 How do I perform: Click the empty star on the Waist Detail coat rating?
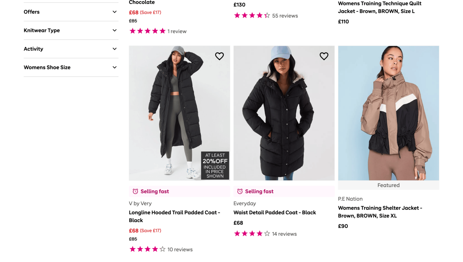[x=266, y=233]
